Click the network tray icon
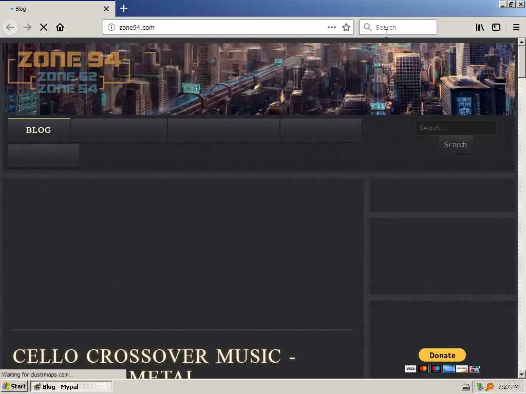Viewport: 526px width, 394px height. coord(480,387)
